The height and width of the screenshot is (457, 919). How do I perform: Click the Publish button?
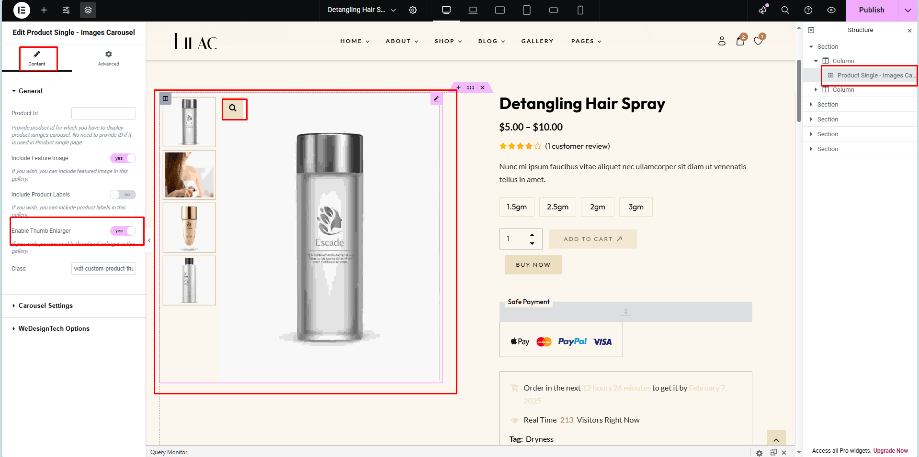pyautogui.click(x=872, y=10)
